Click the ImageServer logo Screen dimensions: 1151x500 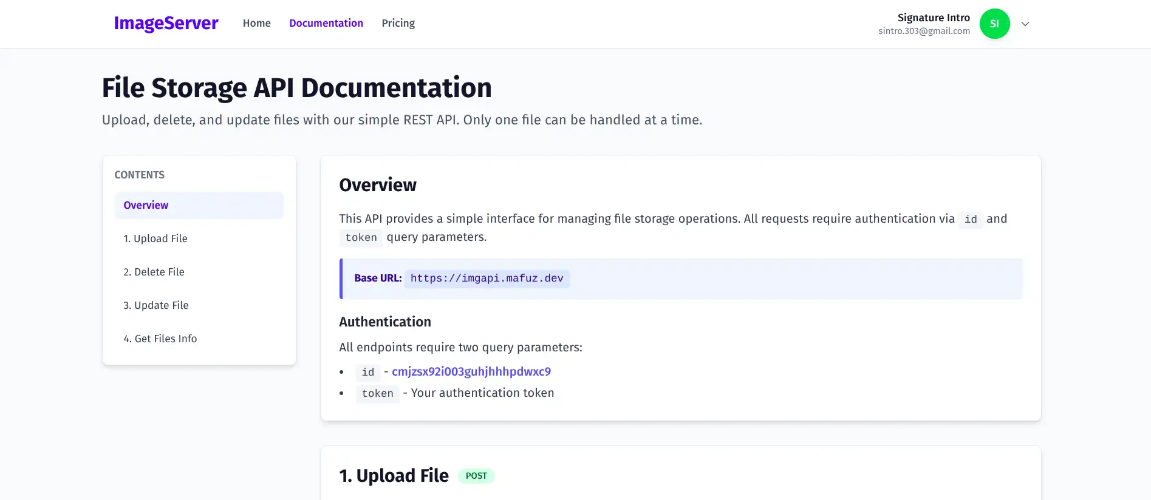166,23
